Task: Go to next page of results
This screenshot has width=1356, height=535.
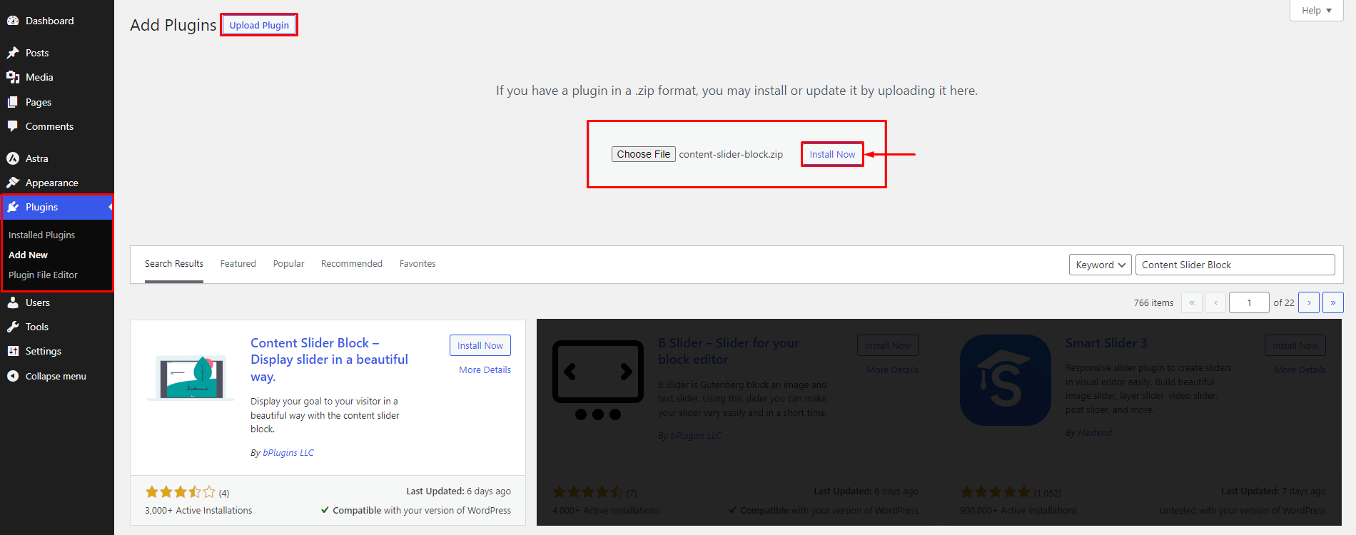Action: (x=1309, y=302)
